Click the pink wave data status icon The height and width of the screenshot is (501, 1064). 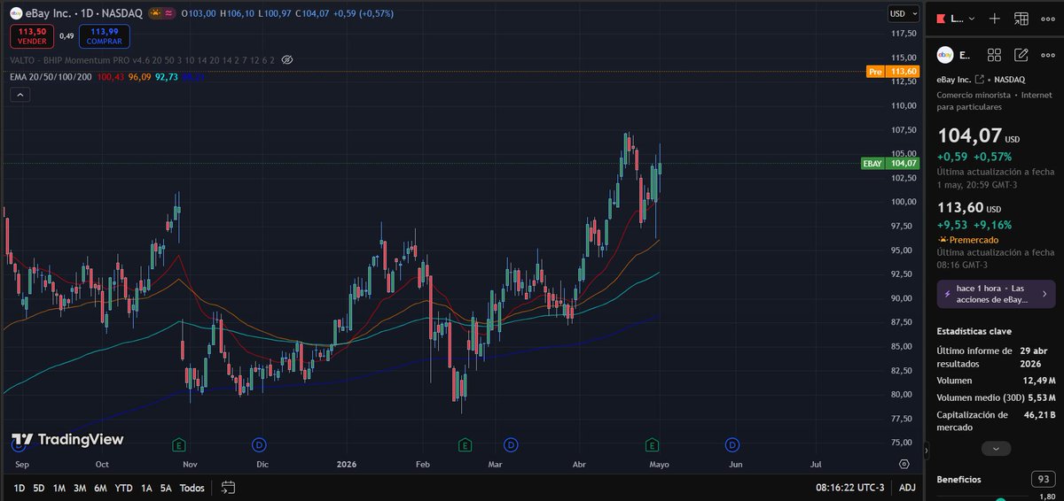click(x=168, y=14)
